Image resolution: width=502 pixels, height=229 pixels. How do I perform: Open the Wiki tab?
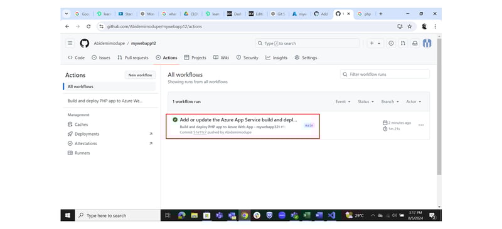222,58
